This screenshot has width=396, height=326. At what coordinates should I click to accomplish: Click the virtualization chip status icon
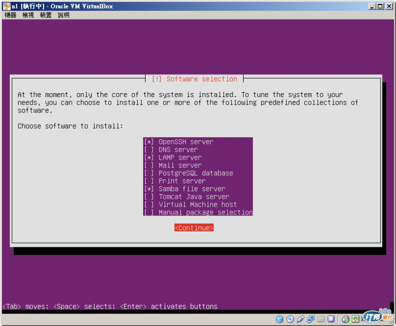point(331,319)
